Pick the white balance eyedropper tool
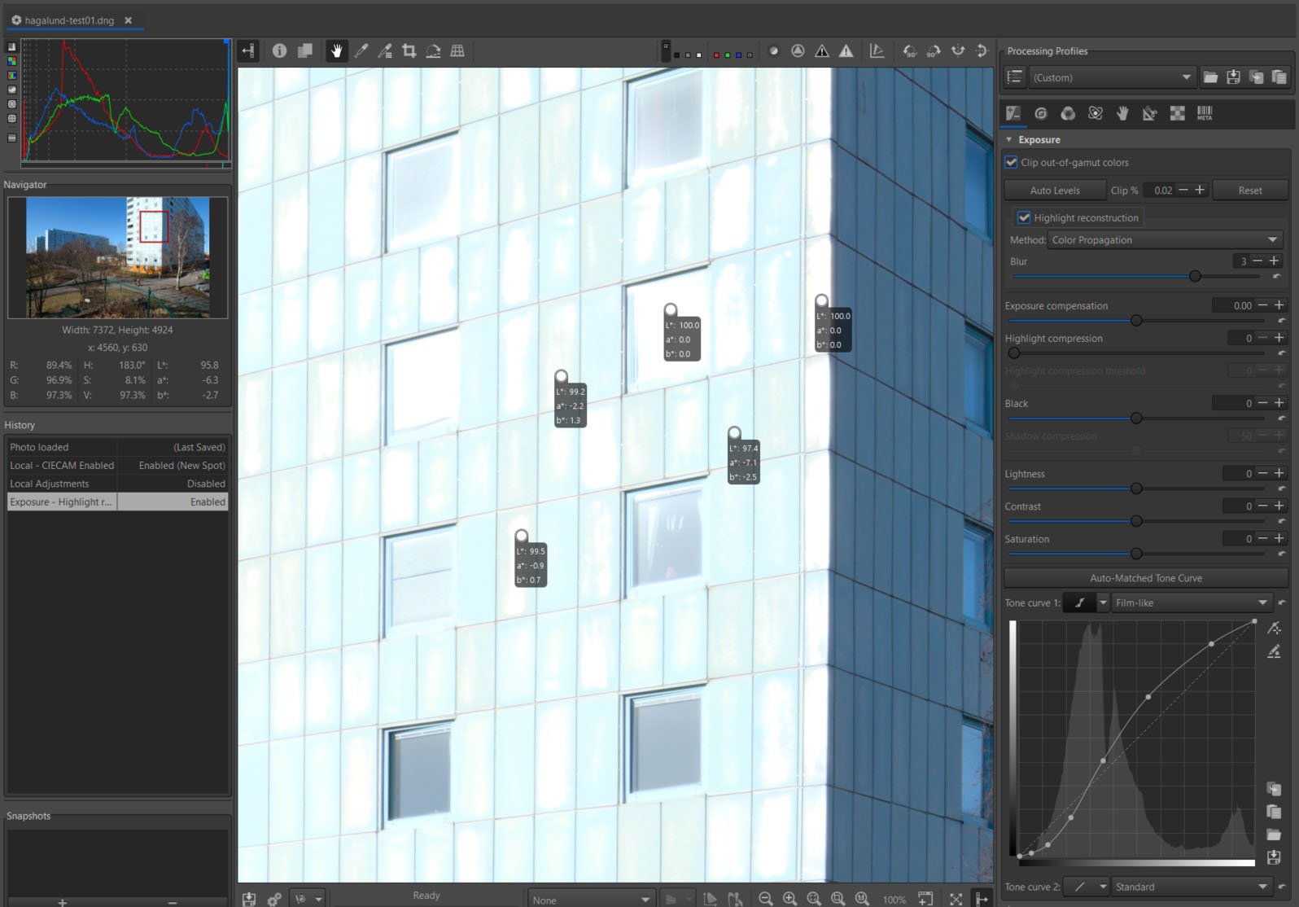 [361, 51]
